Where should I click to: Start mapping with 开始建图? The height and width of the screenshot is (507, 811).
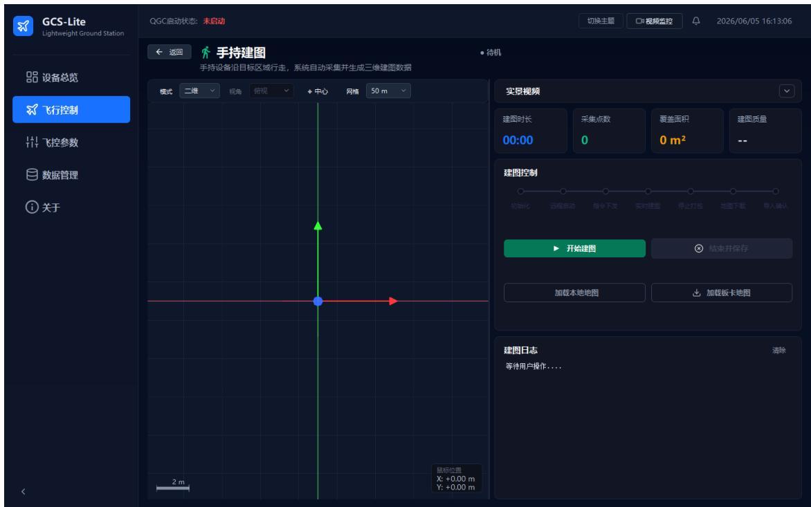coord(574,248)
